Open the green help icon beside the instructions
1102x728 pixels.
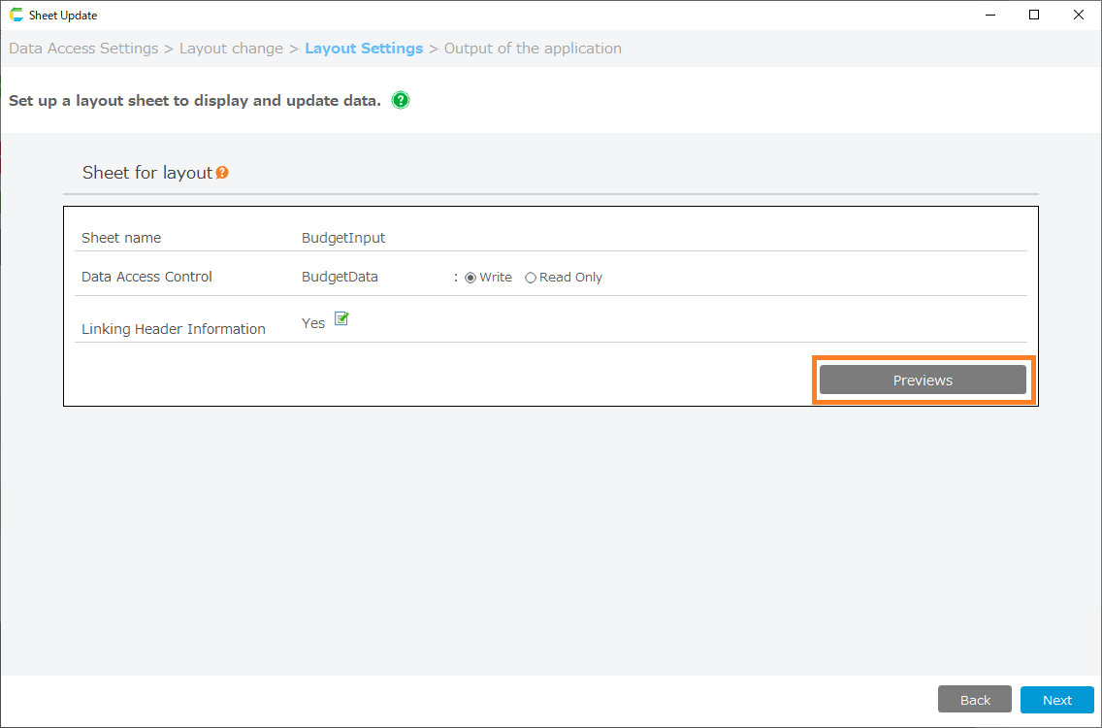[x=401, y=100]
